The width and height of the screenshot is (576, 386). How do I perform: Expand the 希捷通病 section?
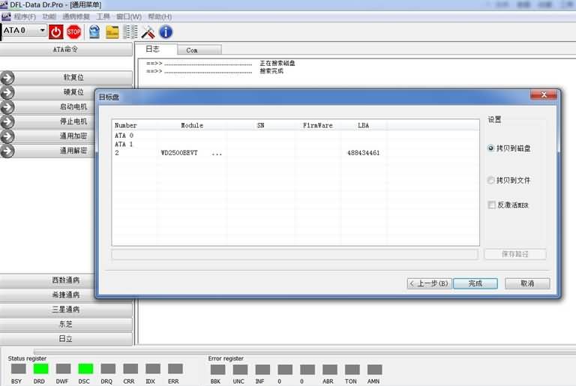coord(66,295)
